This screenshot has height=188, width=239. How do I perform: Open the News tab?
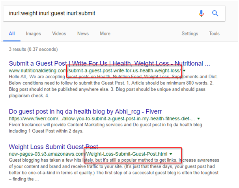click(x=83, y=33)
